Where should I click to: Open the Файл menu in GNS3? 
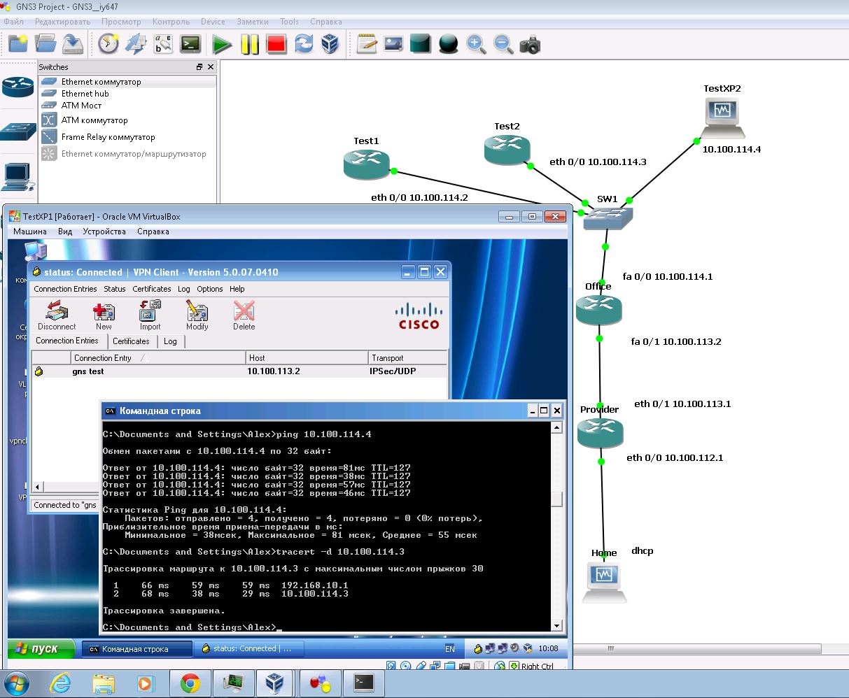[13, 22]
